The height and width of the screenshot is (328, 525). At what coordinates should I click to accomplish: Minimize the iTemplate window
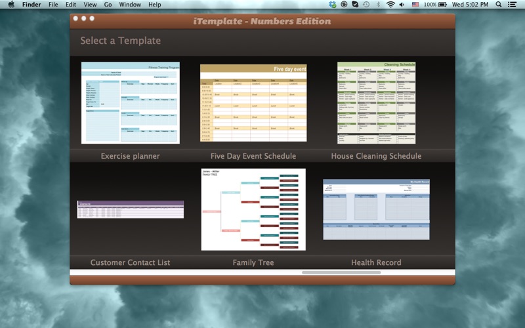(84, 18)
